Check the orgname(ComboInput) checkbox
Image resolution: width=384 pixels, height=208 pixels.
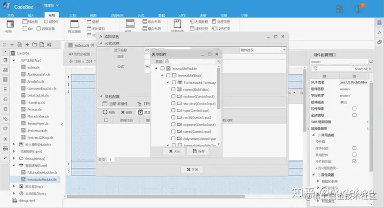[173, 124]
